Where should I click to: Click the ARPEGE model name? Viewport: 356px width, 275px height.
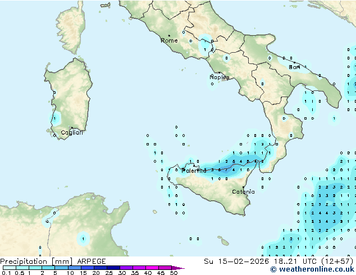click(92, 262)
